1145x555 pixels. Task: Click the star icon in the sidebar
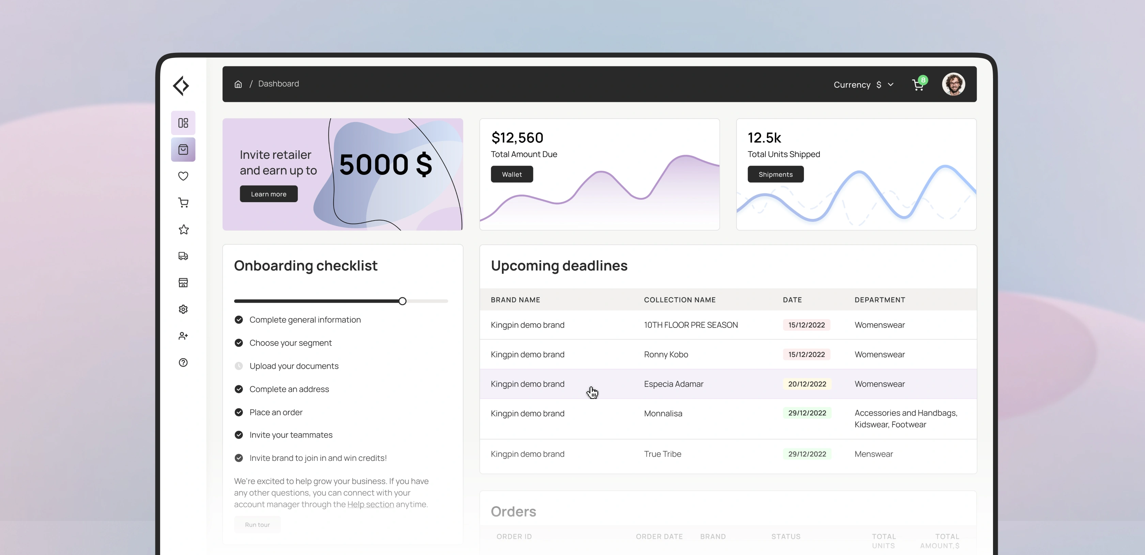coord(184,229)
